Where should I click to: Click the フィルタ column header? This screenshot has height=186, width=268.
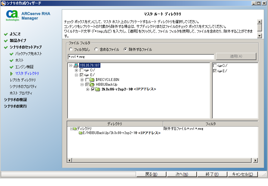click(211, 124)
